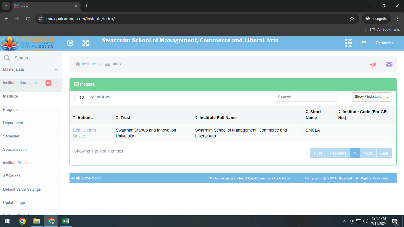Open the tab search dropdown in Chrome
404x227 pixels.
6,6
